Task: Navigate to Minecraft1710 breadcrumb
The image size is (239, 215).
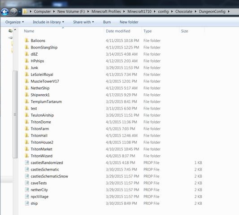Action: [139, 11]
